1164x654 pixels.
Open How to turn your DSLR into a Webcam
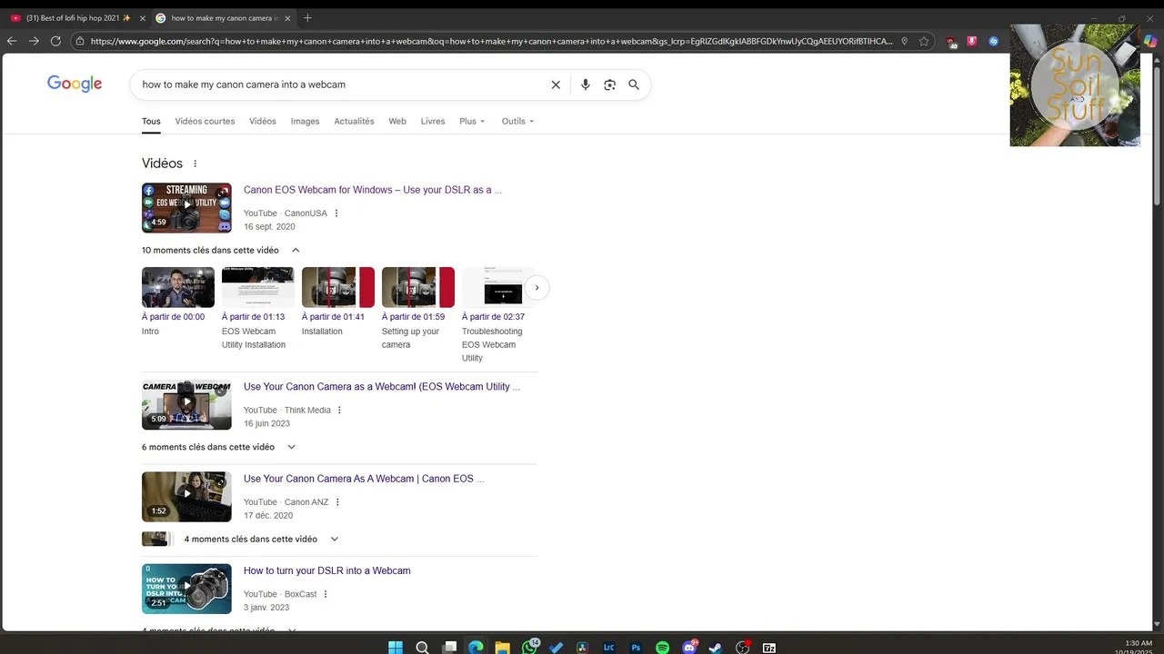click(327, 570)
